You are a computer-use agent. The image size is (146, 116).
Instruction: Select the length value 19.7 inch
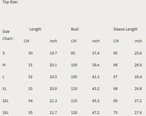click(53, 53)
